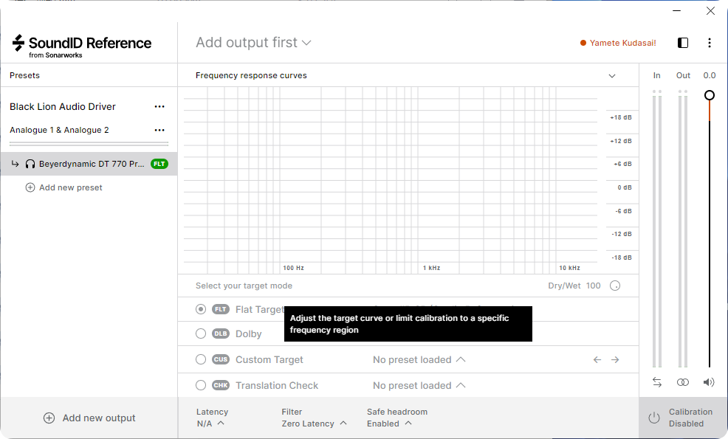The width and height of the screenshot is (728, 439).
Task: Open the vertical three-dot main menu
Action: tap(709, 43)
